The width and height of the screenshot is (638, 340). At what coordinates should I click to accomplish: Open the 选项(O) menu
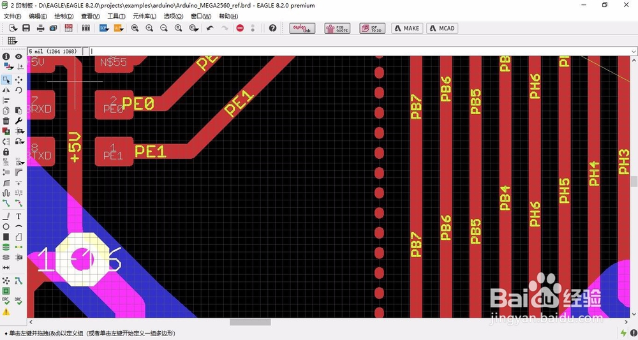pyautogui.click(x=174, y=17)
